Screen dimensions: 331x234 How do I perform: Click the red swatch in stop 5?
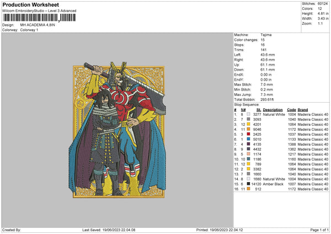[249, 134]
